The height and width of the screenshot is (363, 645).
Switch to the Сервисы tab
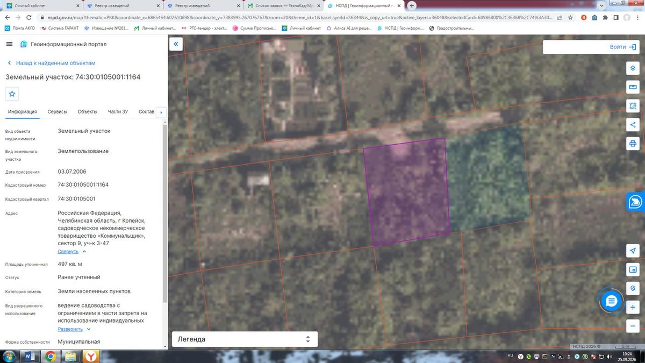click(x=58, y=112)
